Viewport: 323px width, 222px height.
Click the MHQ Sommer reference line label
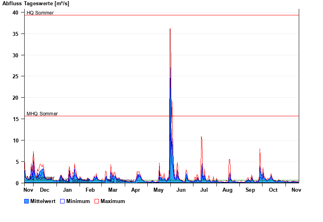tap(42, 114)
